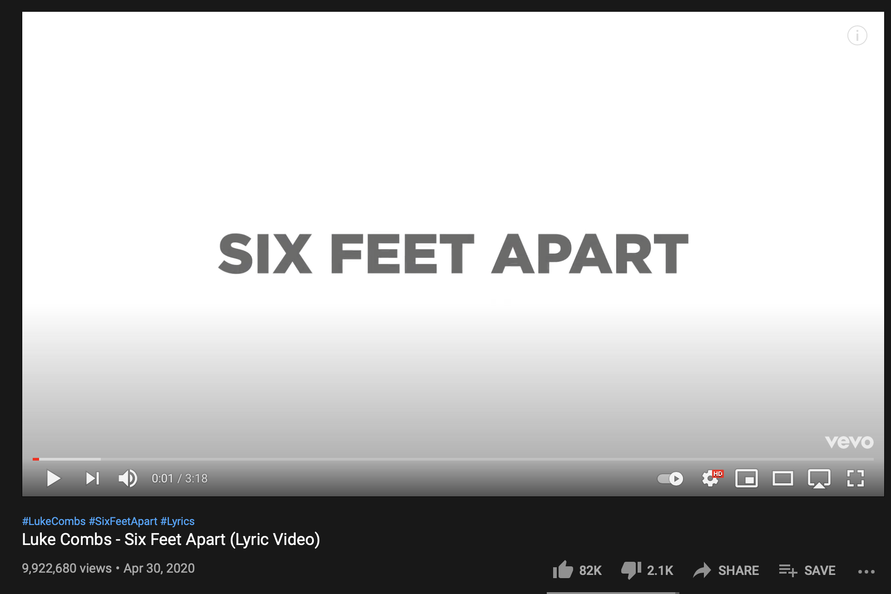Image resolution: width=891 pixels, height=594 pixels.
Task: Seek along the video progress bar
Action: [x=453, y=459]
